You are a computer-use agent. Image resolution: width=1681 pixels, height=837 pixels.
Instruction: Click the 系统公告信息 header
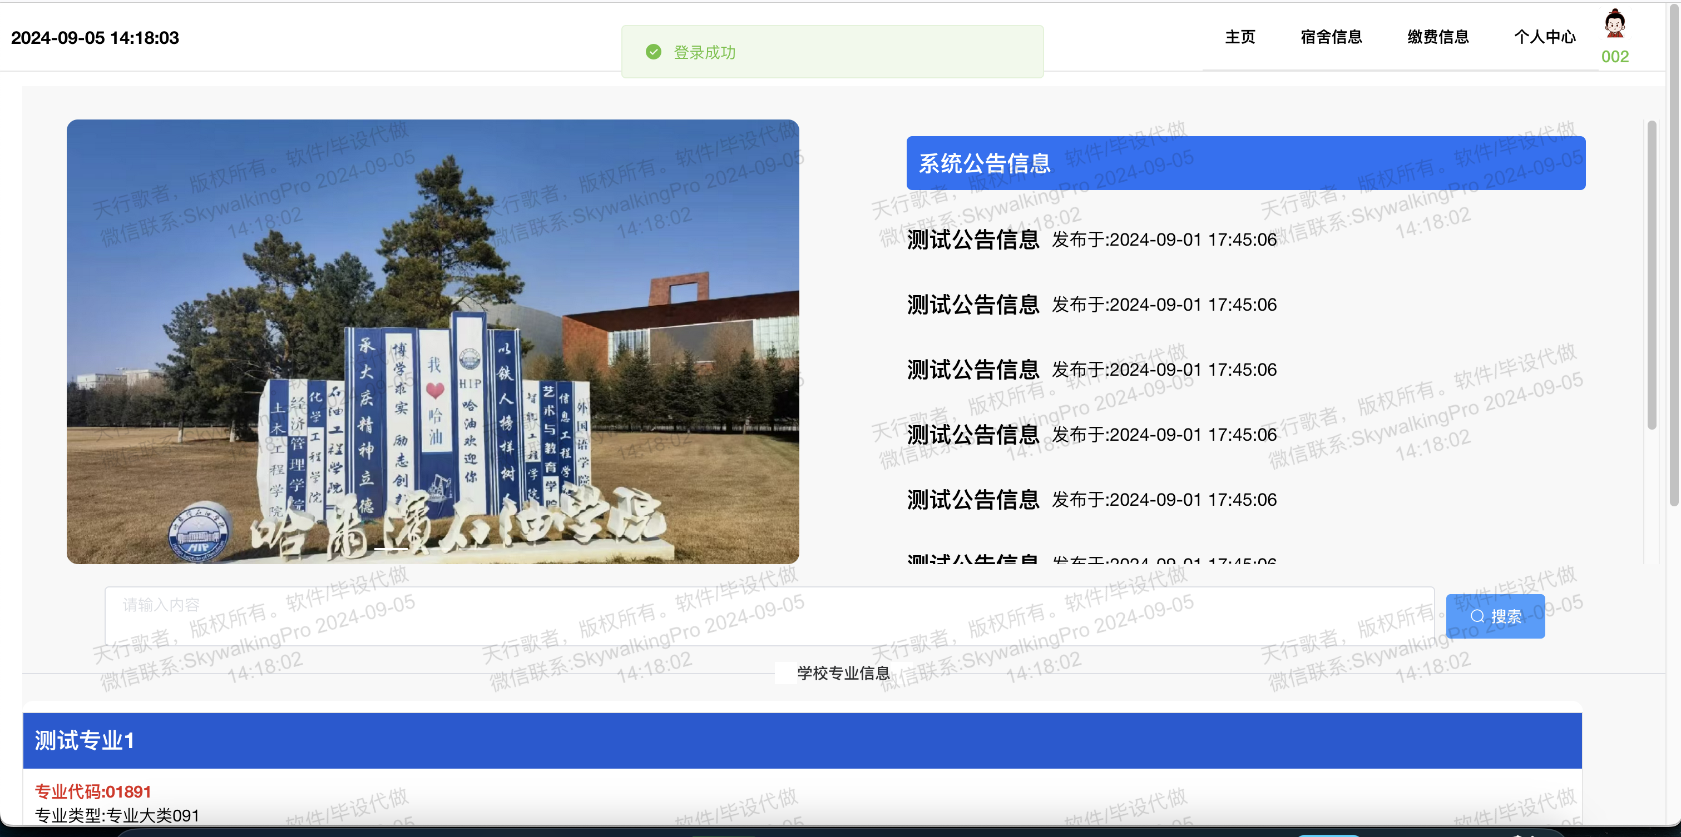point(1246,163)
